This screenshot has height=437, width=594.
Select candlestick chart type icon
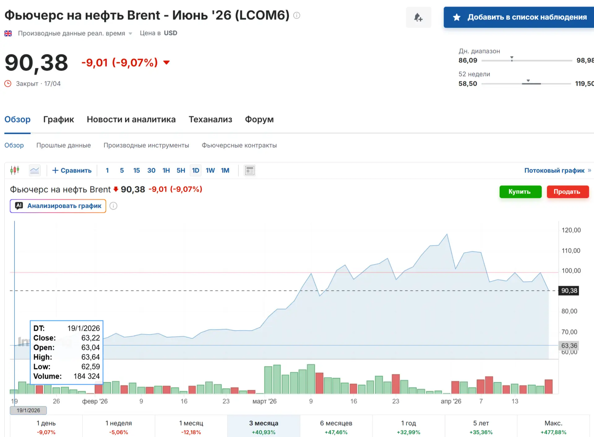click(x=15, y=170)
